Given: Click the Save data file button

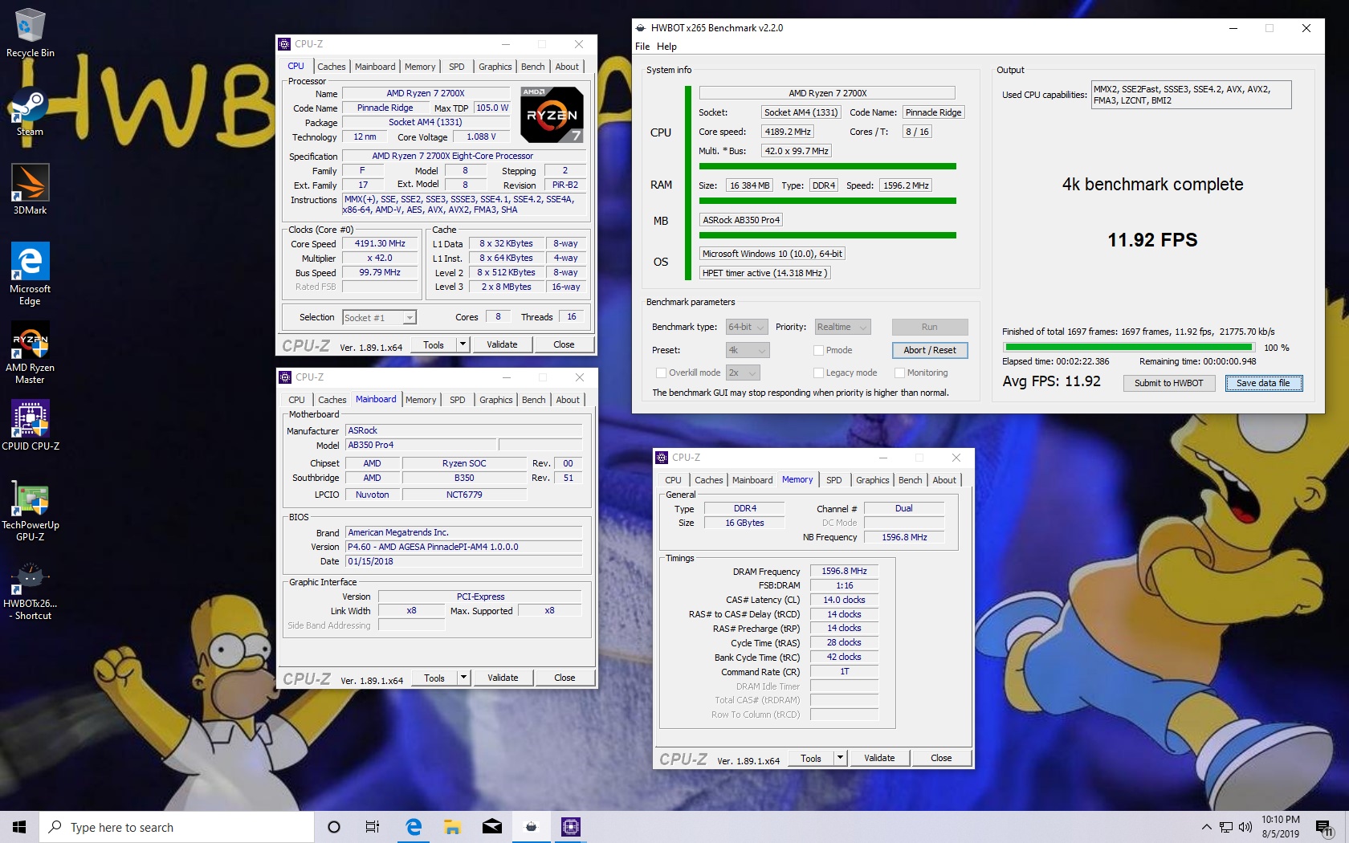Looking at the screenshot, I should pyautogui.click(x=1263, y=383).
